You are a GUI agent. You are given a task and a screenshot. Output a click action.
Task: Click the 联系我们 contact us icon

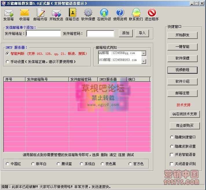(136, 15)
